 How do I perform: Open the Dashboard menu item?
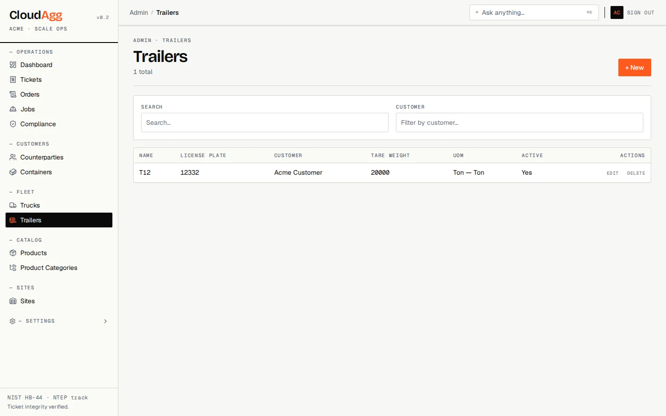(x=59, y=65)
